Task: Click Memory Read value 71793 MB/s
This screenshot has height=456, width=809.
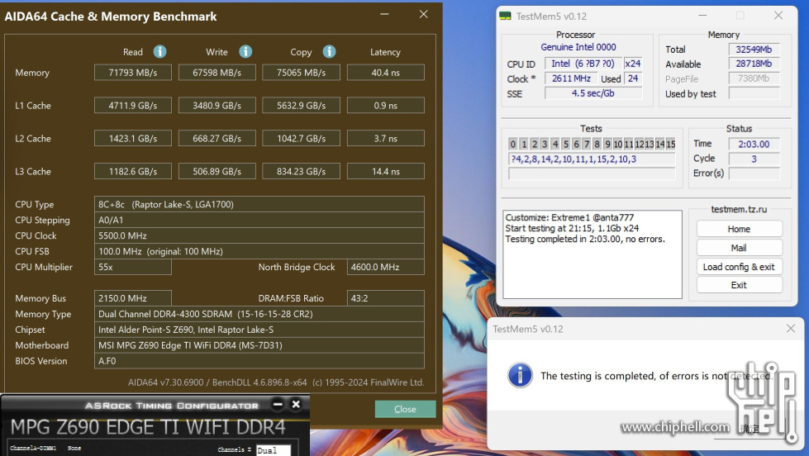Action: pos(133,73)
